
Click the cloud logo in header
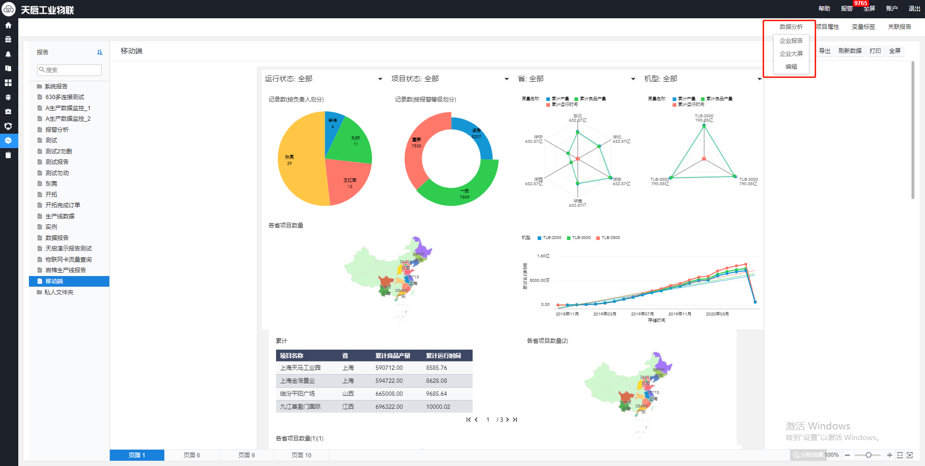pyautogui.click(x=9, y=9)
